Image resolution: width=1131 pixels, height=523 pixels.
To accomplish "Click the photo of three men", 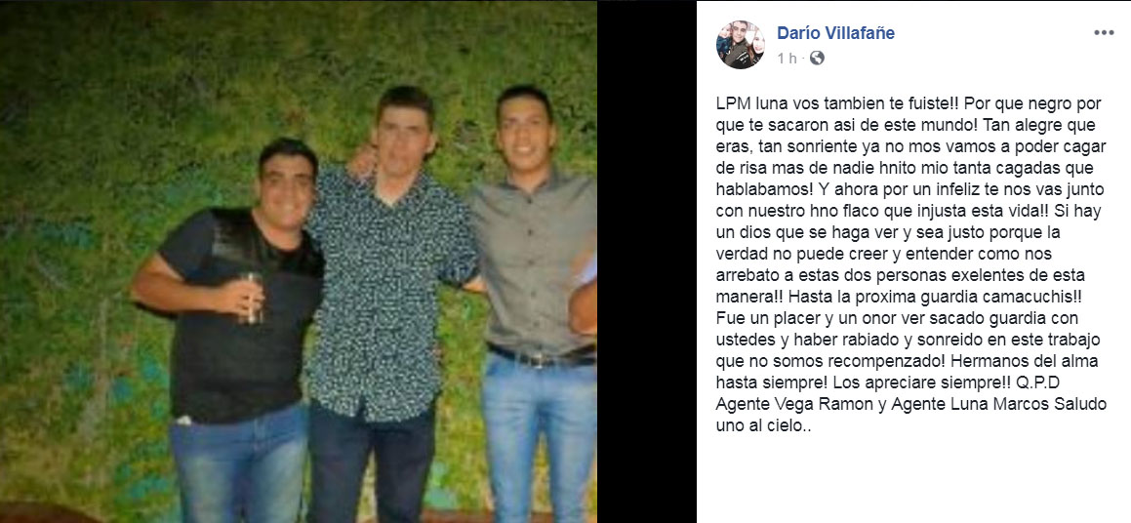I will click(x=299, y=261).
